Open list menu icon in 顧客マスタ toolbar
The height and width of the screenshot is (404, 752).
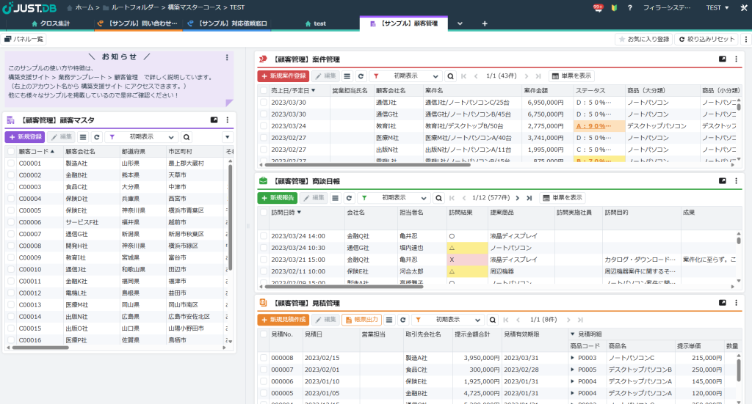83,137
